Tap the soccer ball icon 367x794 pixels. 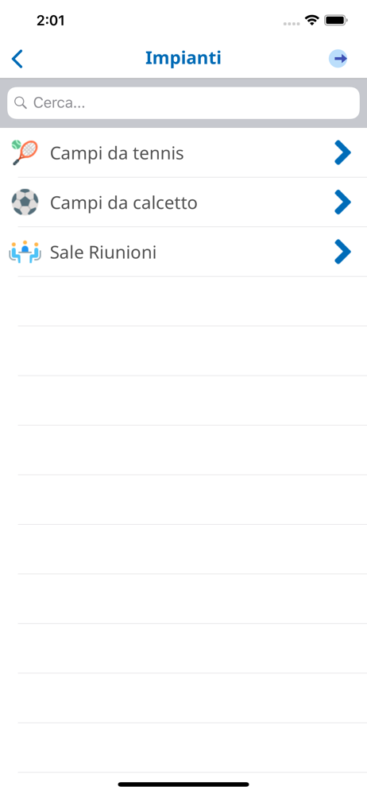25,202
